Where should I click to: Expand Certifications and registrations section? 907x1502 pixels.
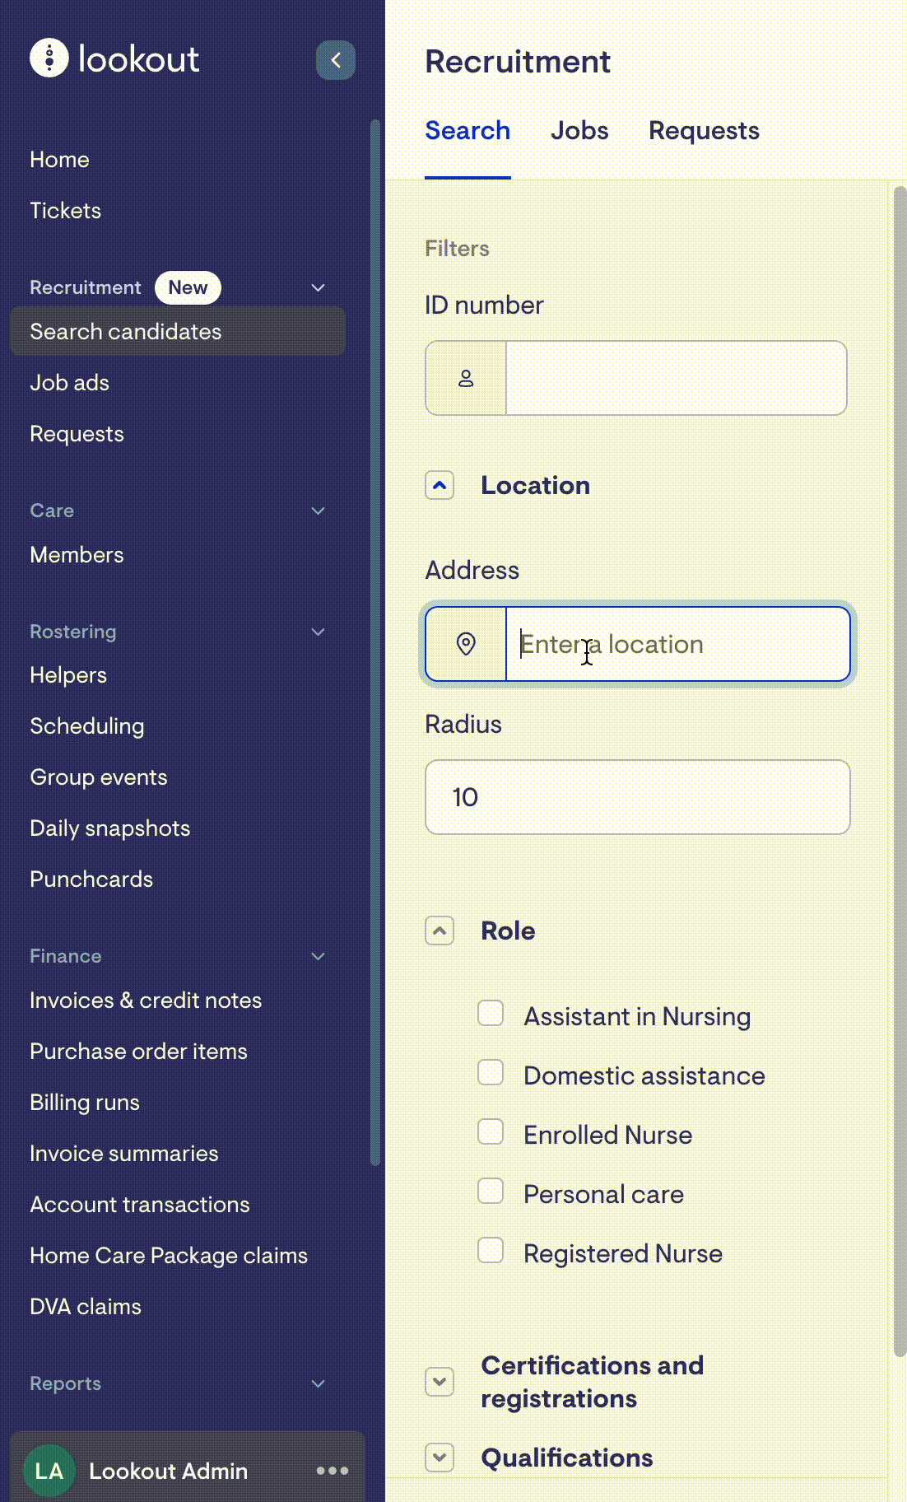click(x=440, y=1382)
